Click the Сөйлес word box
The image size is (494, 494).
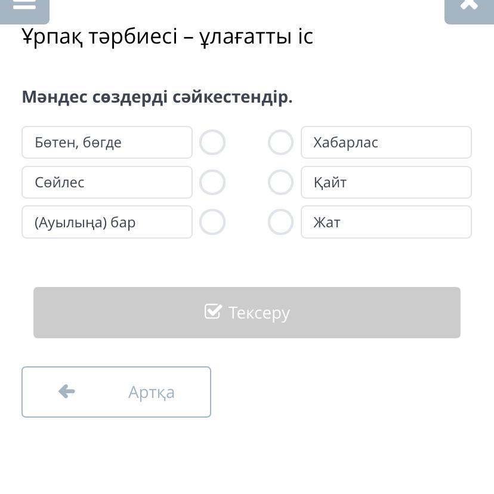[107, 183]
